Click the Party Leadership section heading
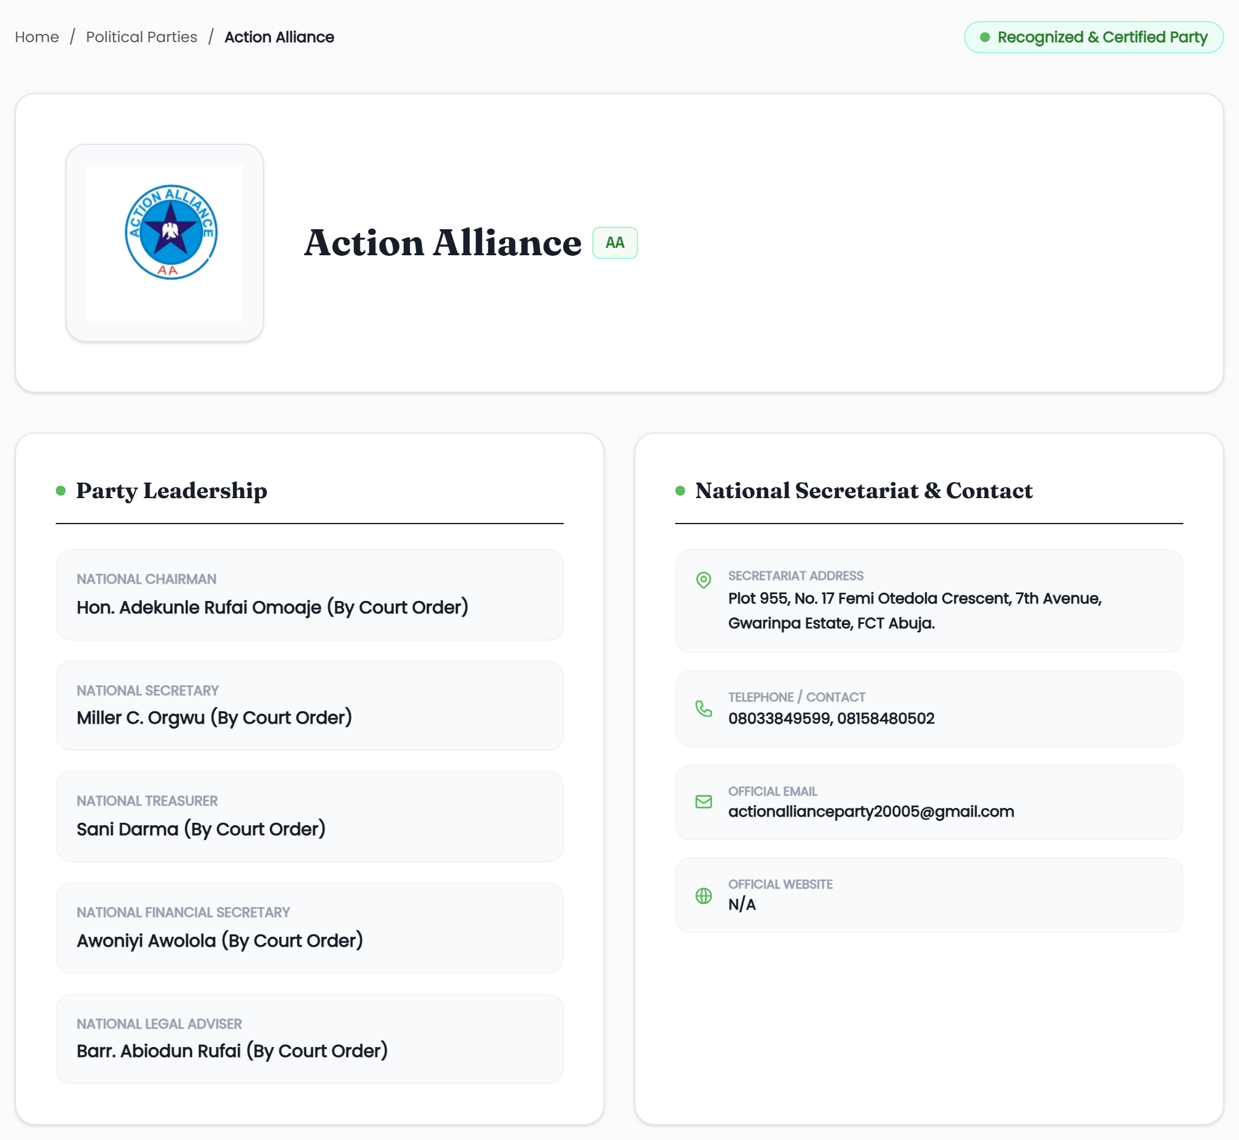The image size is (1239, 1140). (x=172, y=491)
